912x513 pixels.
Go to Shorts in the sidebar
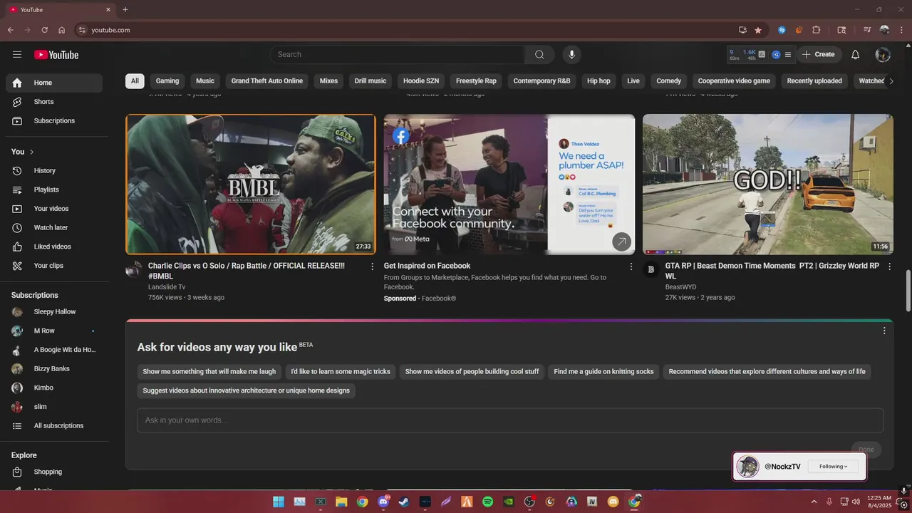[x=54, y=102]
